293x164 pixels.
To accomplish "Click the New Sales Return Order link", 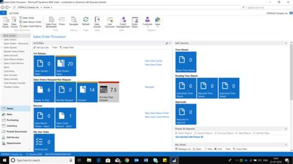I will (157, 113).
